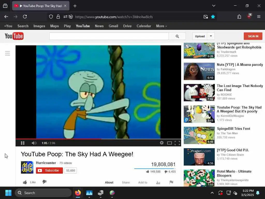Open Hurricoaster channel avatar
The image size is (265, 199).
point(27,167)
